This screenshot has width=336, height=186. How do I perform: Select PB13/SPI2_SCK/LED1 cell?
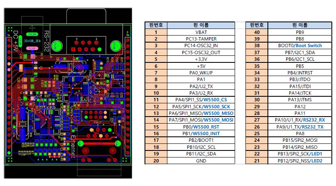300,154
